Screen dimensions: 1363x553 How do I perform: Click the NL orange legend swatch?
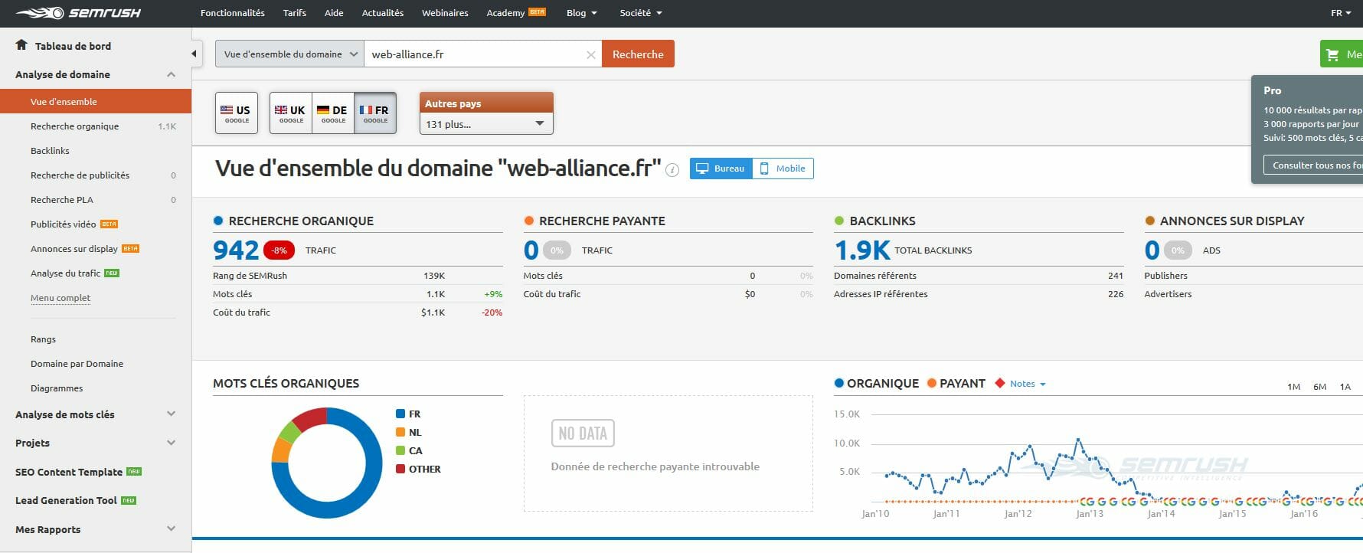coord(400,432)
